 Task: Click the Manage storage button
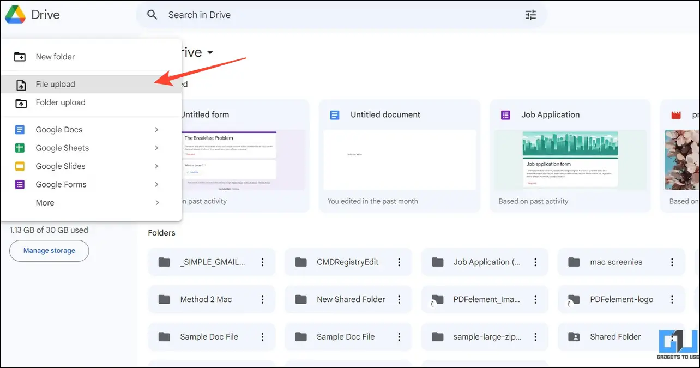coord(49,251)
